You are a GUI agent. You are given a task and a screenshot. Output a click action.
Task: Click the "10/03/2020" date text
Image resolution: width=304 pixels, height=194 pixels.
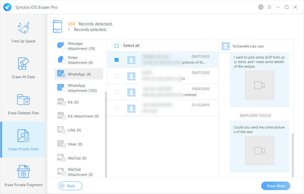[201, 89]
